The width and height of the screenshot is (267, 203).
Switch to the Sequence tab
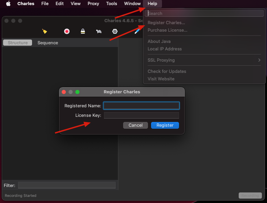coord(48,43)
